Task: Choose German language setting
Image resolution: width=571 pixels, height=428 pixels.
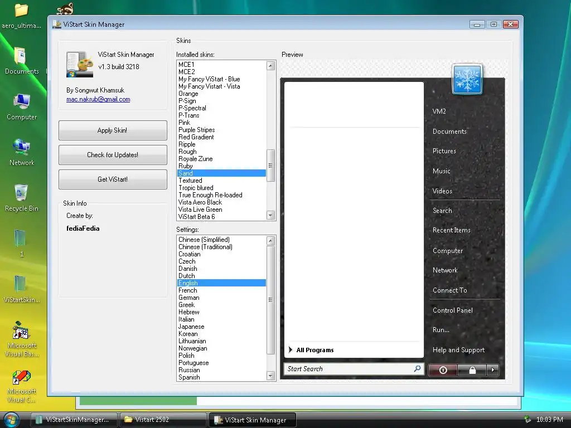Action: click(221, 298)
